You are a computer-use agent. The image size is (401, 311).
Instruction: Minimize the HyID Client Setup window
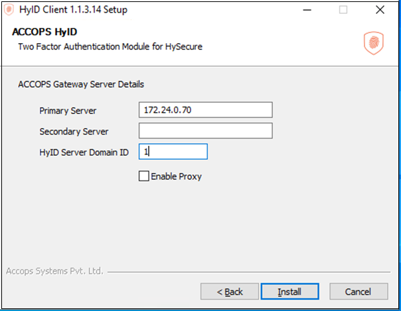[x=307, y=10]
